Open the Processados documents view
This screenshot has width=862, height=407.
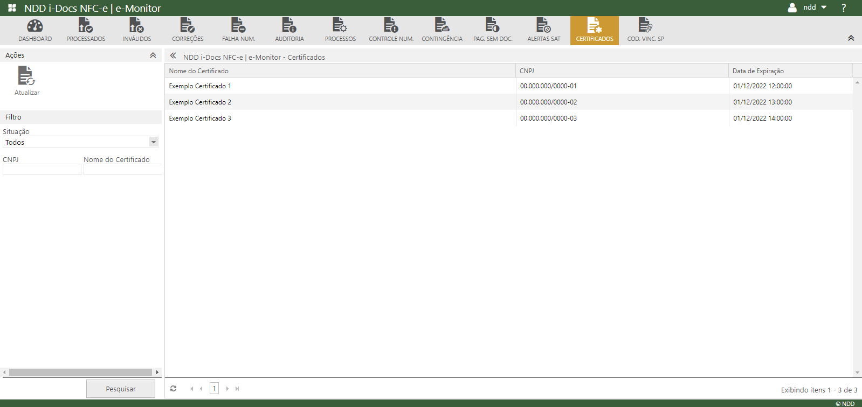[x=86, y=30]
